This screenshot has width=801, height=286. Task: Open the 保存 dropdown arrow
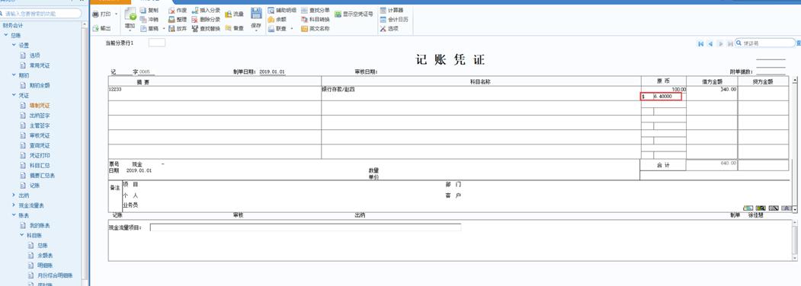[256, 31]
